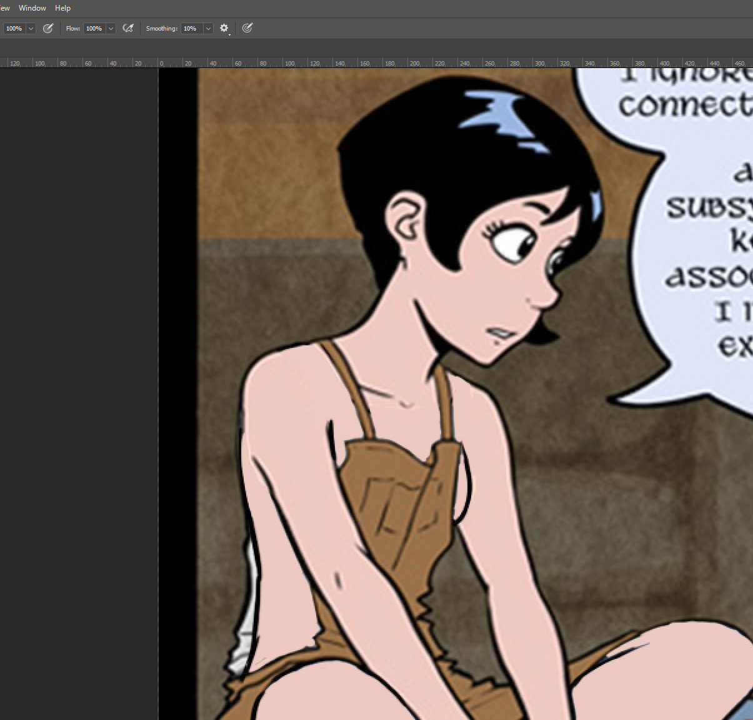Viewport: 753px width, 720px height.
Task: Click the Flow 100% input field
Action: 94,28
